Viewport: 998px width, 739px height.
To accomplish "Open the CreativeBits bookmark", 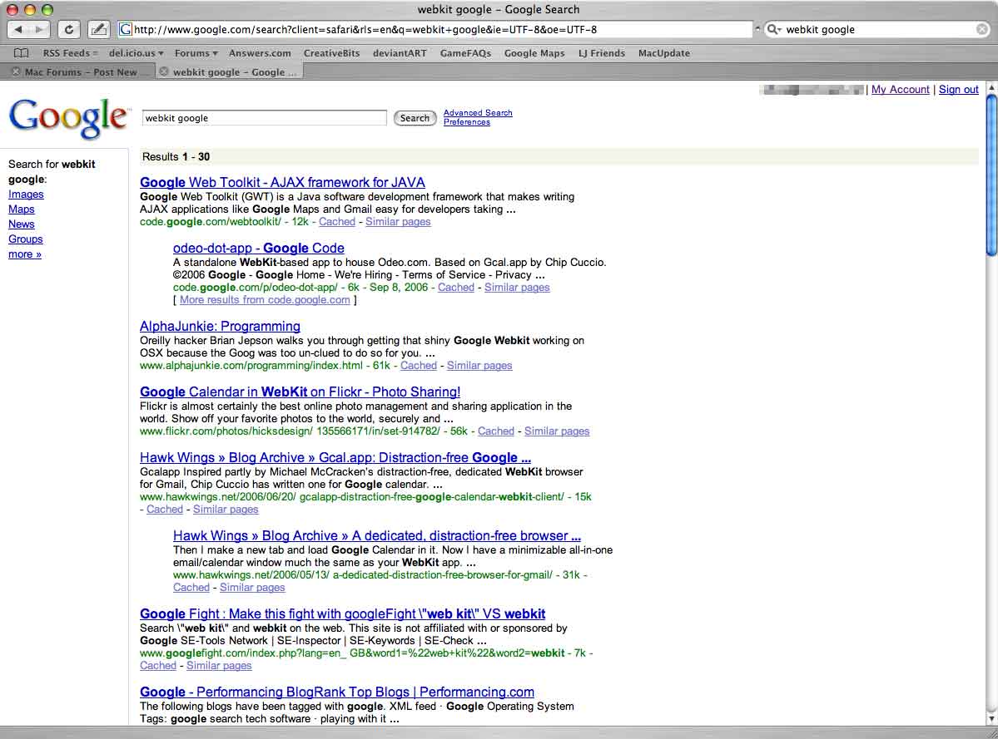I will click(x=331, y=53).
